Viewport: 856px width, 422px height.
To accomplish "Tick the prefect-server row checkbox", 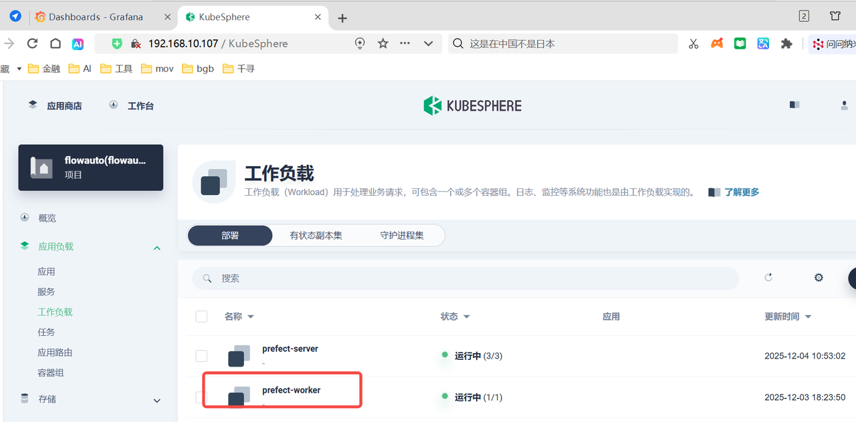I will click(x=201, y=356).
